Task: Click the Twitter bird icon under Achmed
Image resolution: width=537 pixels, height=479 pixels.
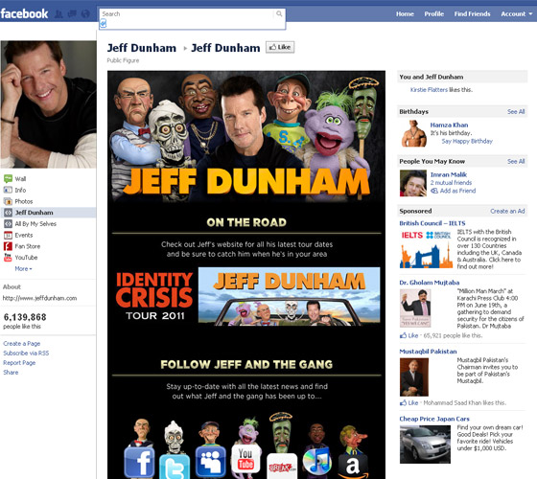Action: tap(175, 467)
